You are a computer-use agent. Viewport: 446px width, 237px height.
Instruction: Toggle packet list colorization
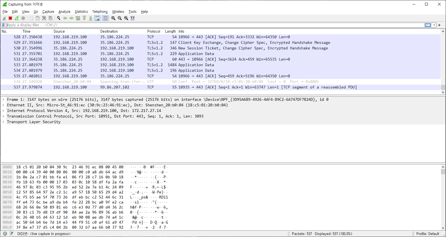coord(105,18)
